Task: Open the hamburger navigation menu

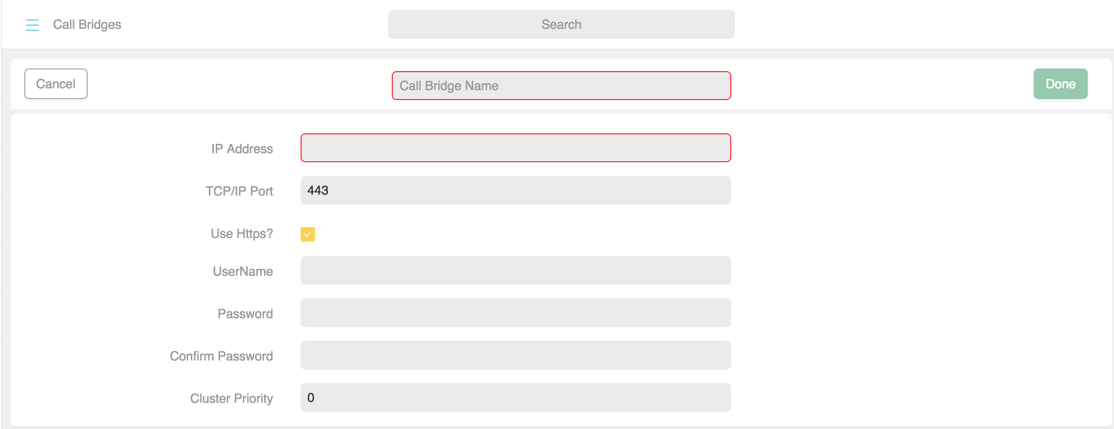Action: pos(32,25)
